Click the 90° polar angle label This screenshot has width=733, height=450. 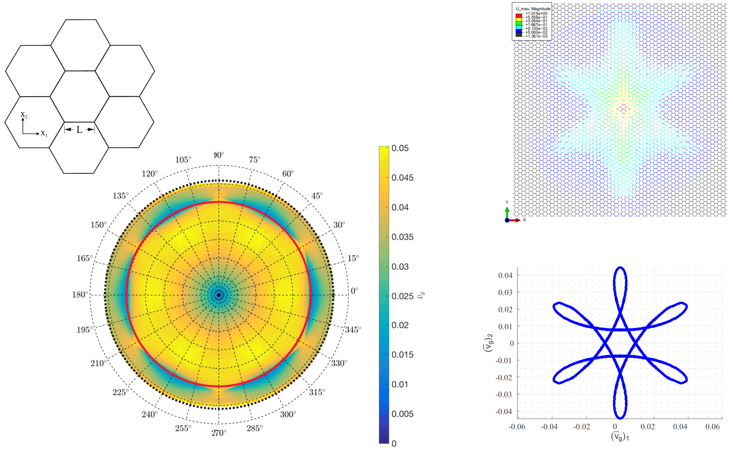point(219,155)
